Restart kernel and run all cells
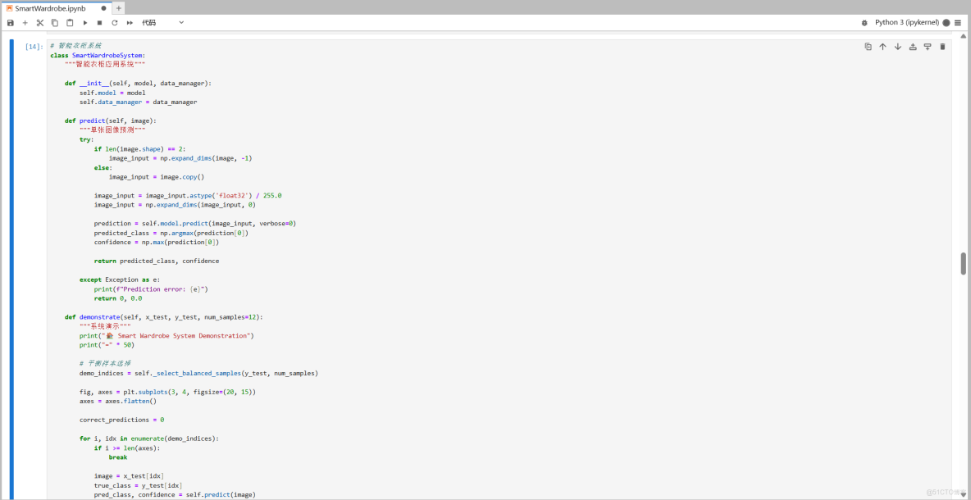This screenshot has width=971, height=500. (x=130, y=22)
